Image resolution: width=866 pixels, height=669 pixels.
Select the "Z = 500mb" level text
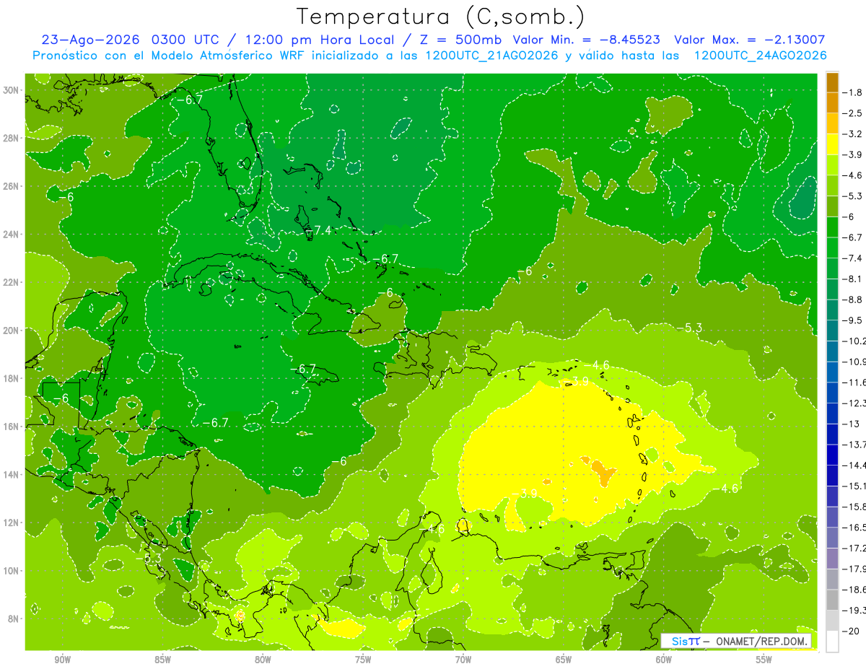pos(459,40)
